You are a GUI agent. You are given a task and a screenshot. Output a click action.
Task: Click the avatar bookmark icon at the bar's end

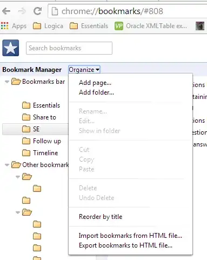coord(200,26)
